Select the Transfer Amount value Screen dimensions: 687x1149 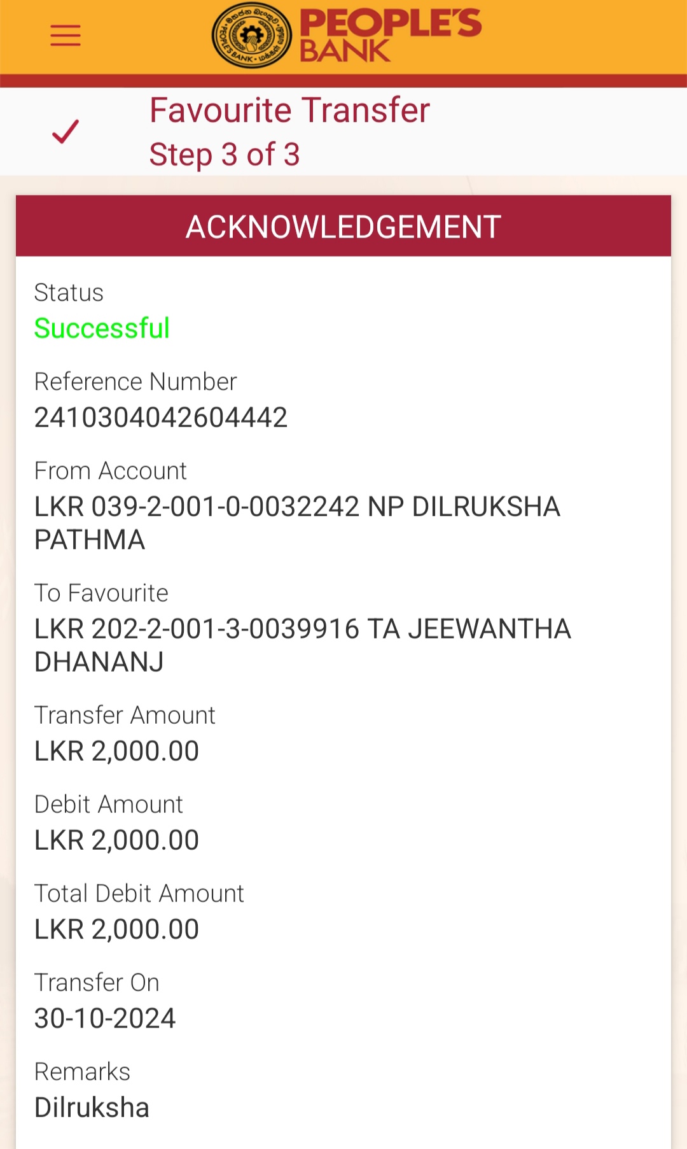pyautogui.click(x=116, y=751)
